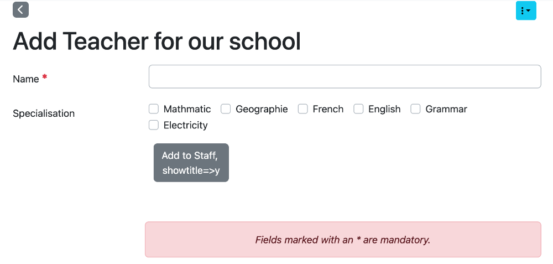Click the Grammar label text
The height and width of the screenshot is (264, 553).
pyautogui.click(x=446, y=109)
